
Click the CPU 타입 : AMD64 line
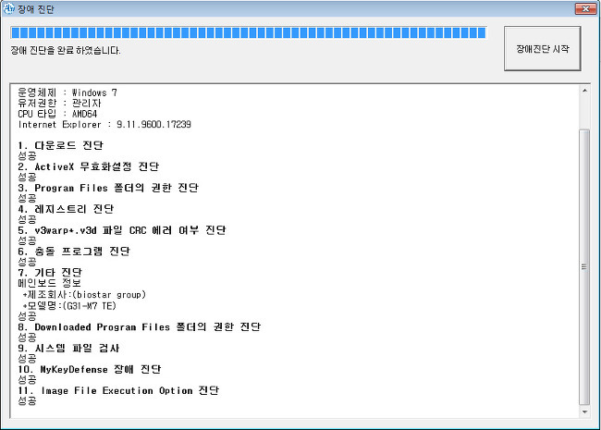click(x=57, y=114)
